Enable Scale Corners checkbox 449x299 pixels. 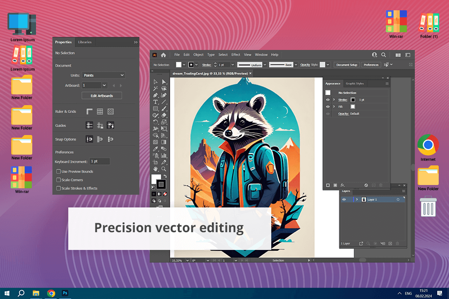coord(58,180)
